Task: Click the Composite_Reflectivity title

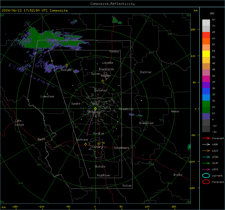Action: [x=112, y=4]
